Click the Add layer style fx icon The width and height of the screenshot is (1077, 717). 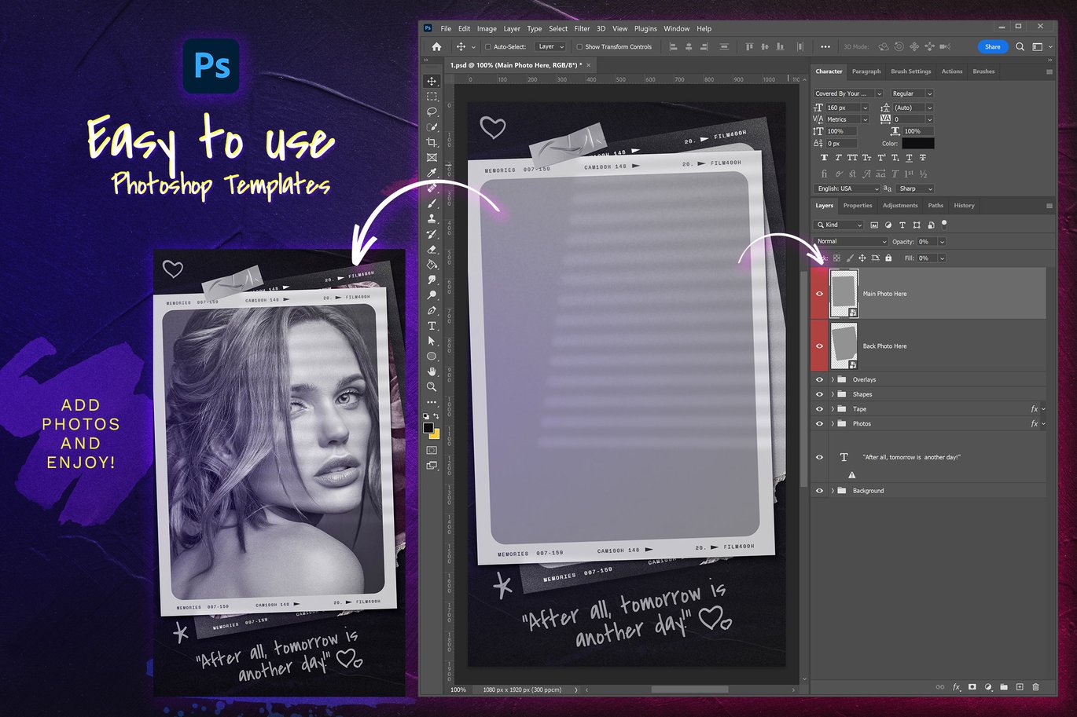click(957, 687)
